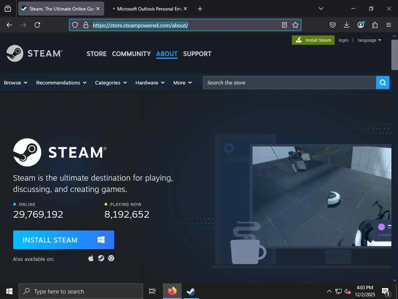This screenshot has width=398, height=299.
Task: Click the page vertical scrollbar thumb
Action: coord(395,55)
